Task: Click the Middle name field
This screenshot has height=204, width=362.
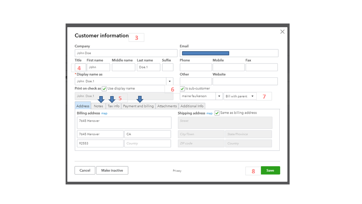Action: click(x=124, y=67)
